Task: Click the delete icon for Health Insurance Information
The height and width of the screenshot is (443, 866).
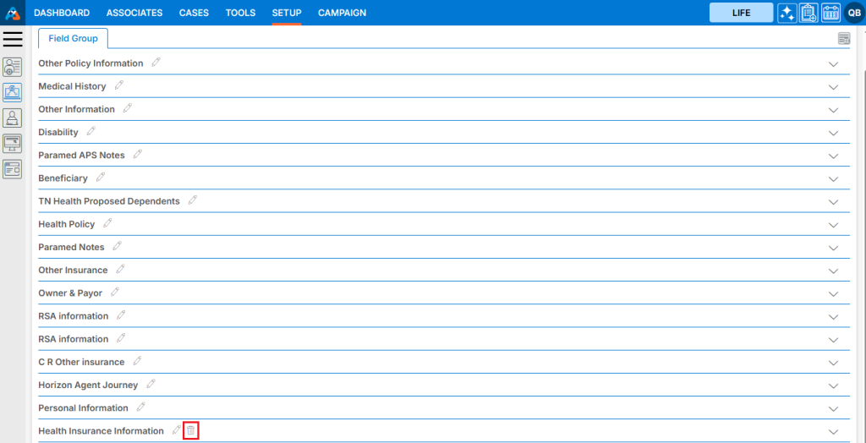Action: pyautogui.click(x=190, y=431)
